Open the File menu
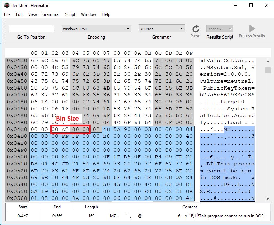Image resolution: width=274 pixels, height=225 pixels. [x=7, y=14]
